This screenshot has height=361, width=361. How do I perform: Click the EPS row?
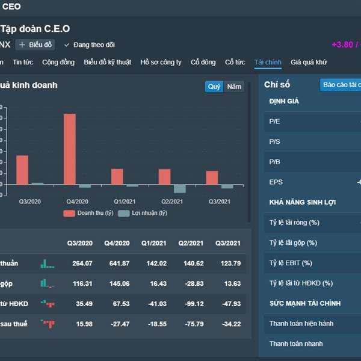click(313, 182)
